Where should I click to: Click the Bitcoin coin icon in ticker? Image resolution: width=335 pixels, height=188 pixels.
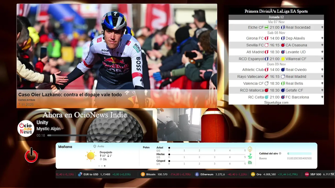coord(143,174)
